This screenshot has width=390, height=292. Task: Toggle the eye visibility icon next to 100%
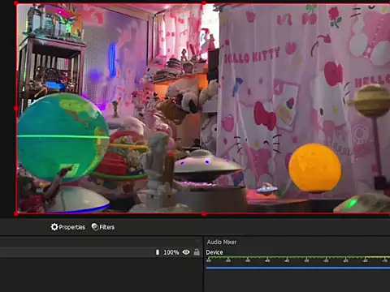coord(186,252)
